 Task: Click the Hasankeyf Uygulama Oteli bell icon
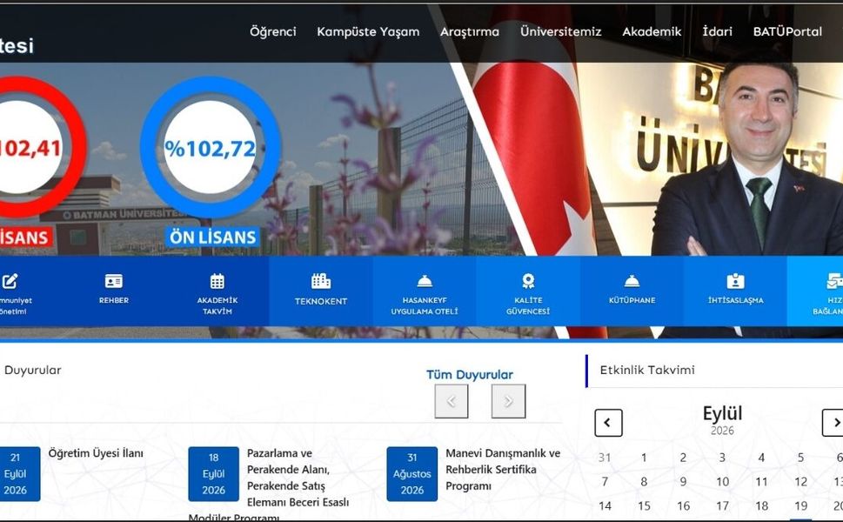coord(425,281)
